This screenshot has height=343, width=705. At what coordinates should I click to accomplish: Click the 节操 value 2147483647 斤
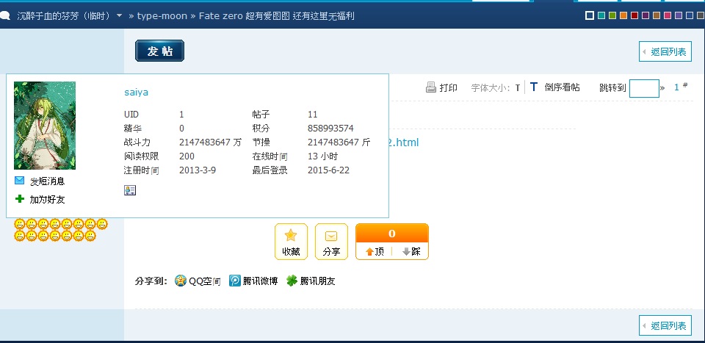coord(339,142)
